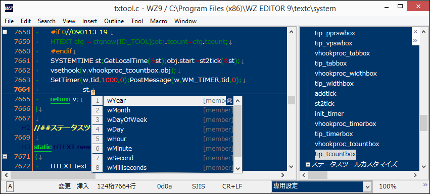430x194 pixels.
Task: Click the A input mode indicator
Action: pos(10,186)
